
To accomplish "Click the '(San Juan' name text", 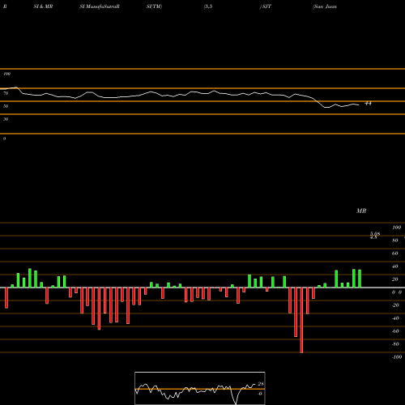I will [325, 6].
